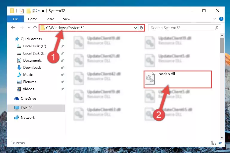
Task: Switch to large icons view layout
Action: tap(220, 143)
